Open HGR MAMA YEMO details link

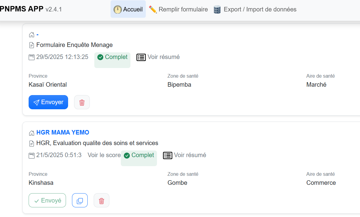coord(63,132)
